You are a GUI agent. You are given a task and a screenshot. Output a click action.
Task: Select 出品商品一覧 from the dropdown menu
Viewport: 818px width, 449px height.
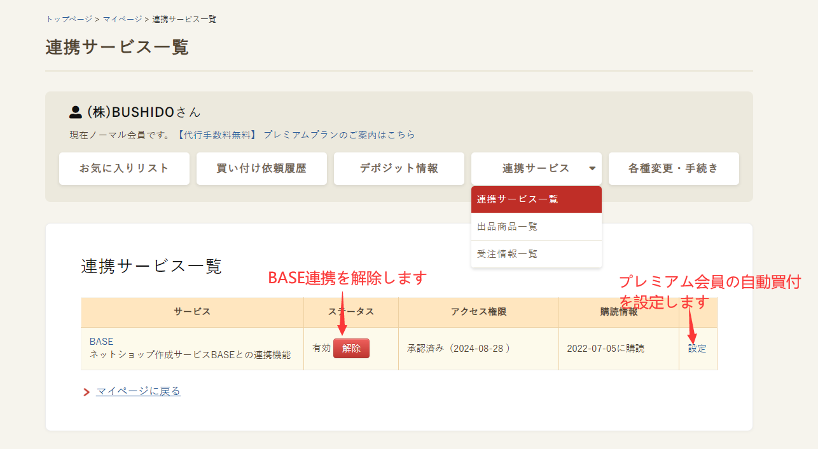tap(536, 227)
